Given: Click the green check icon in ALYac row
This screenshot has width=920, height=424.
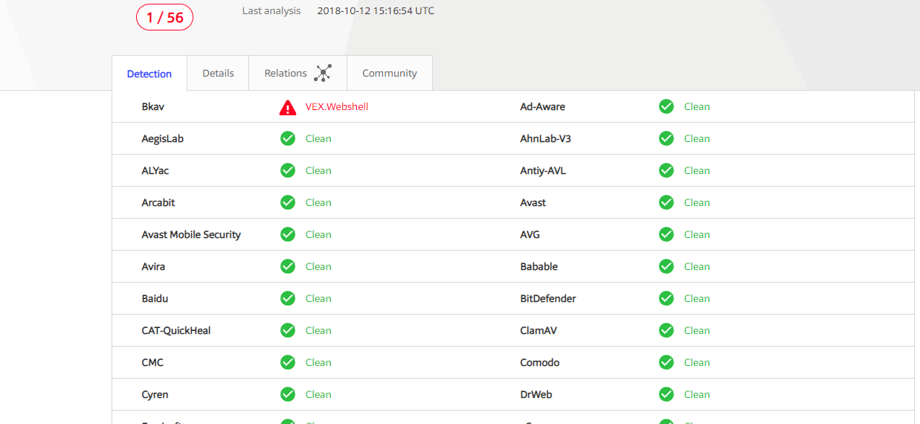Looking at the screenshot, I should pos(288,170).
